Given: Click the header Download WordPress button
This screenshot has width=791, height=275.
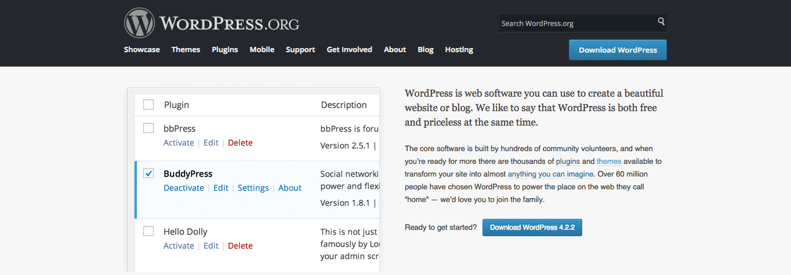Looking at the screenshot, I should [618, 50].
